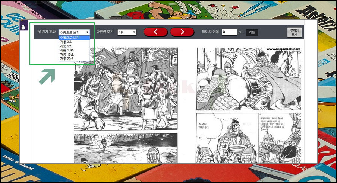Click the 다른권 보기 label
Image resolution: width=337 pixels, height=183 pixels.
pos(105,32)
